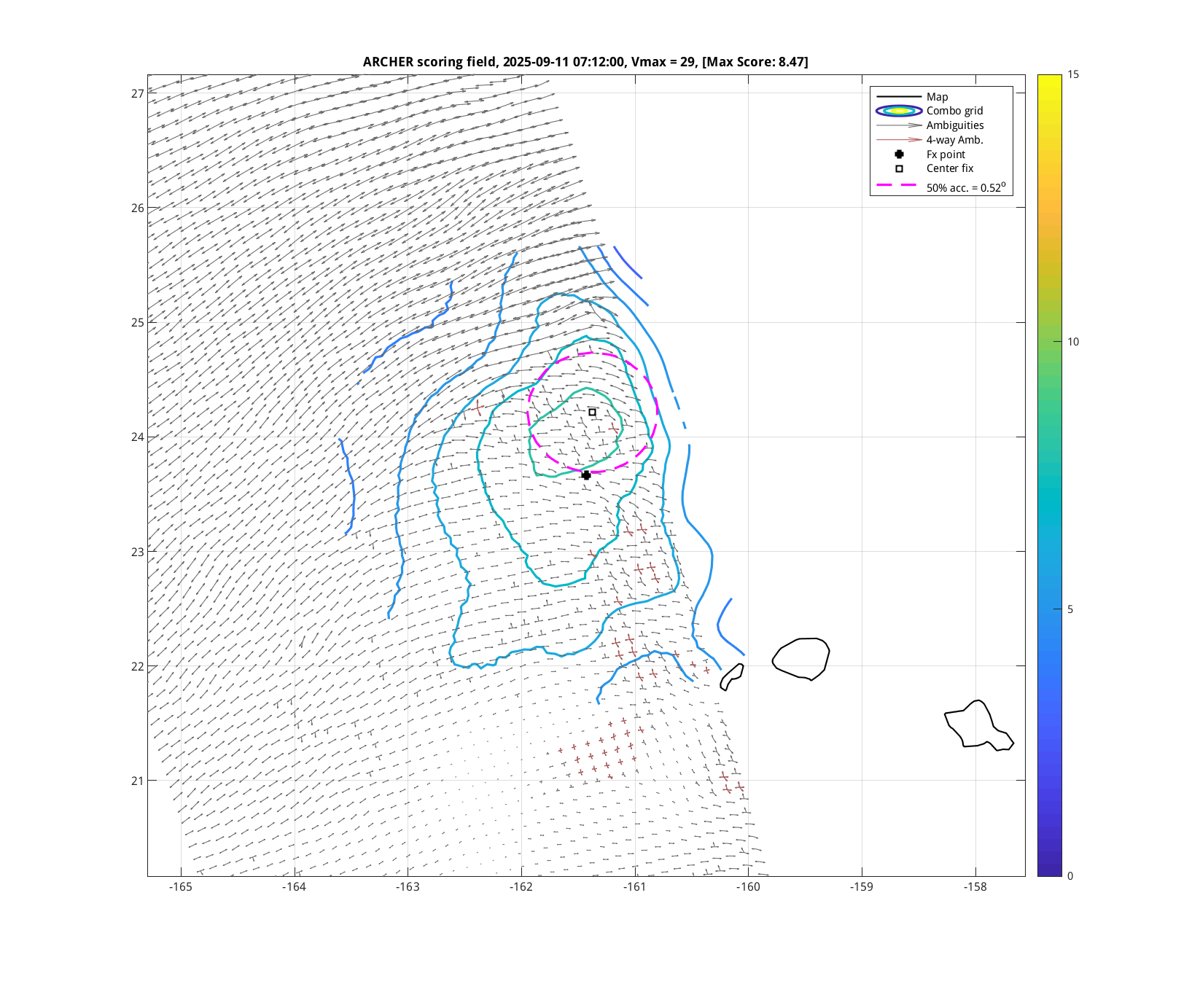Click the black Fx point marker on the map
The width and height of the screenshot is (1200, 984).
(x=586, y=475)
